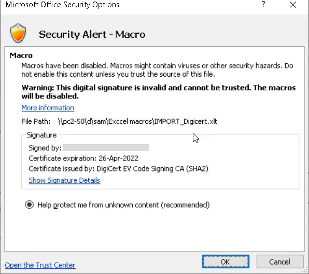The width and height of the screenshot is (309, 274).
Task: Click the Signature group box label
Action: (x=41, y=135)
